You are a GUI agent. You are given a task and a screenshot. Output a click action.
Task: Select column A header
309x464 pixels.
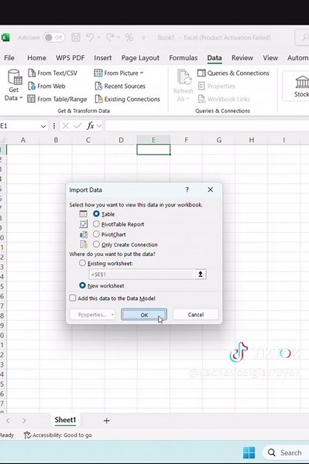[22, 140]
